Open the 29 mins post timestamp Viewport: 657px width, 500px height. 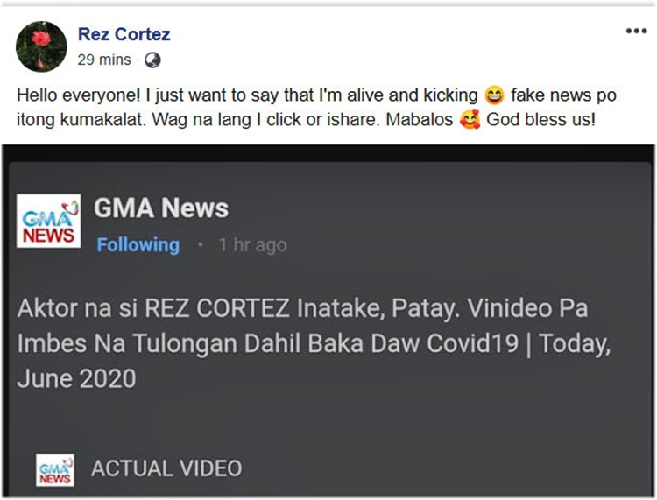[x=104, y=60]
